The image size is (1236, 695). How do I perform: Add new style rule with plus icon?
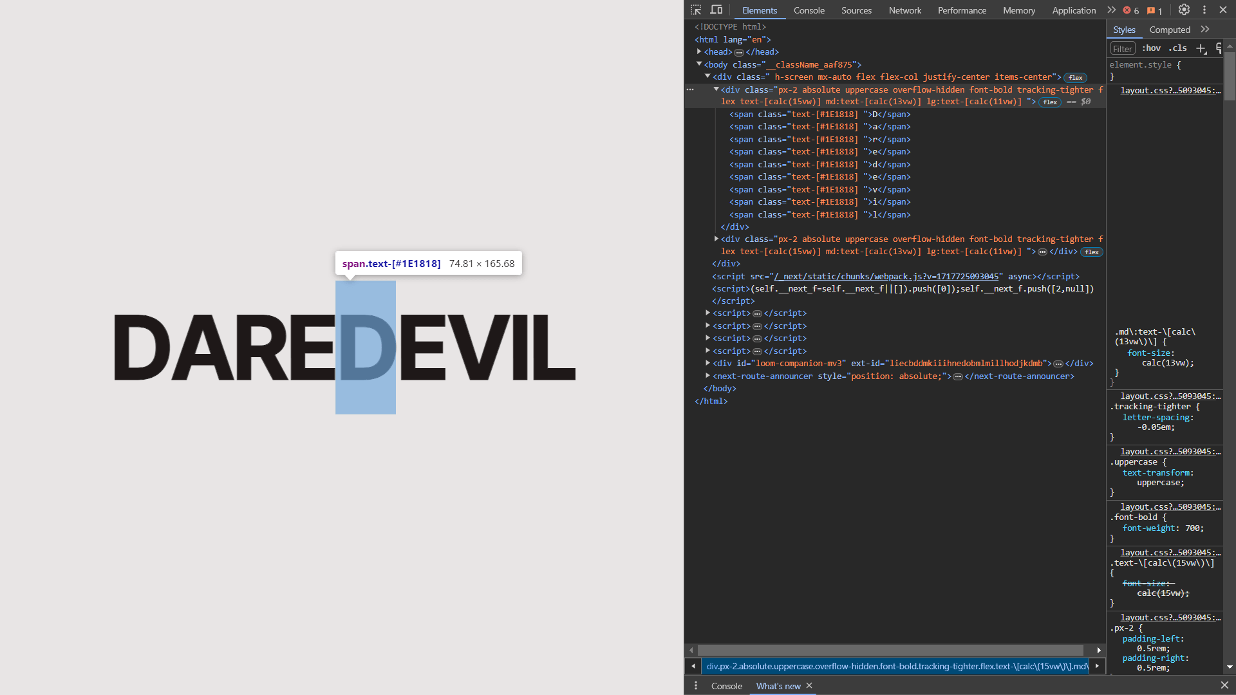tap(1201, 49)
